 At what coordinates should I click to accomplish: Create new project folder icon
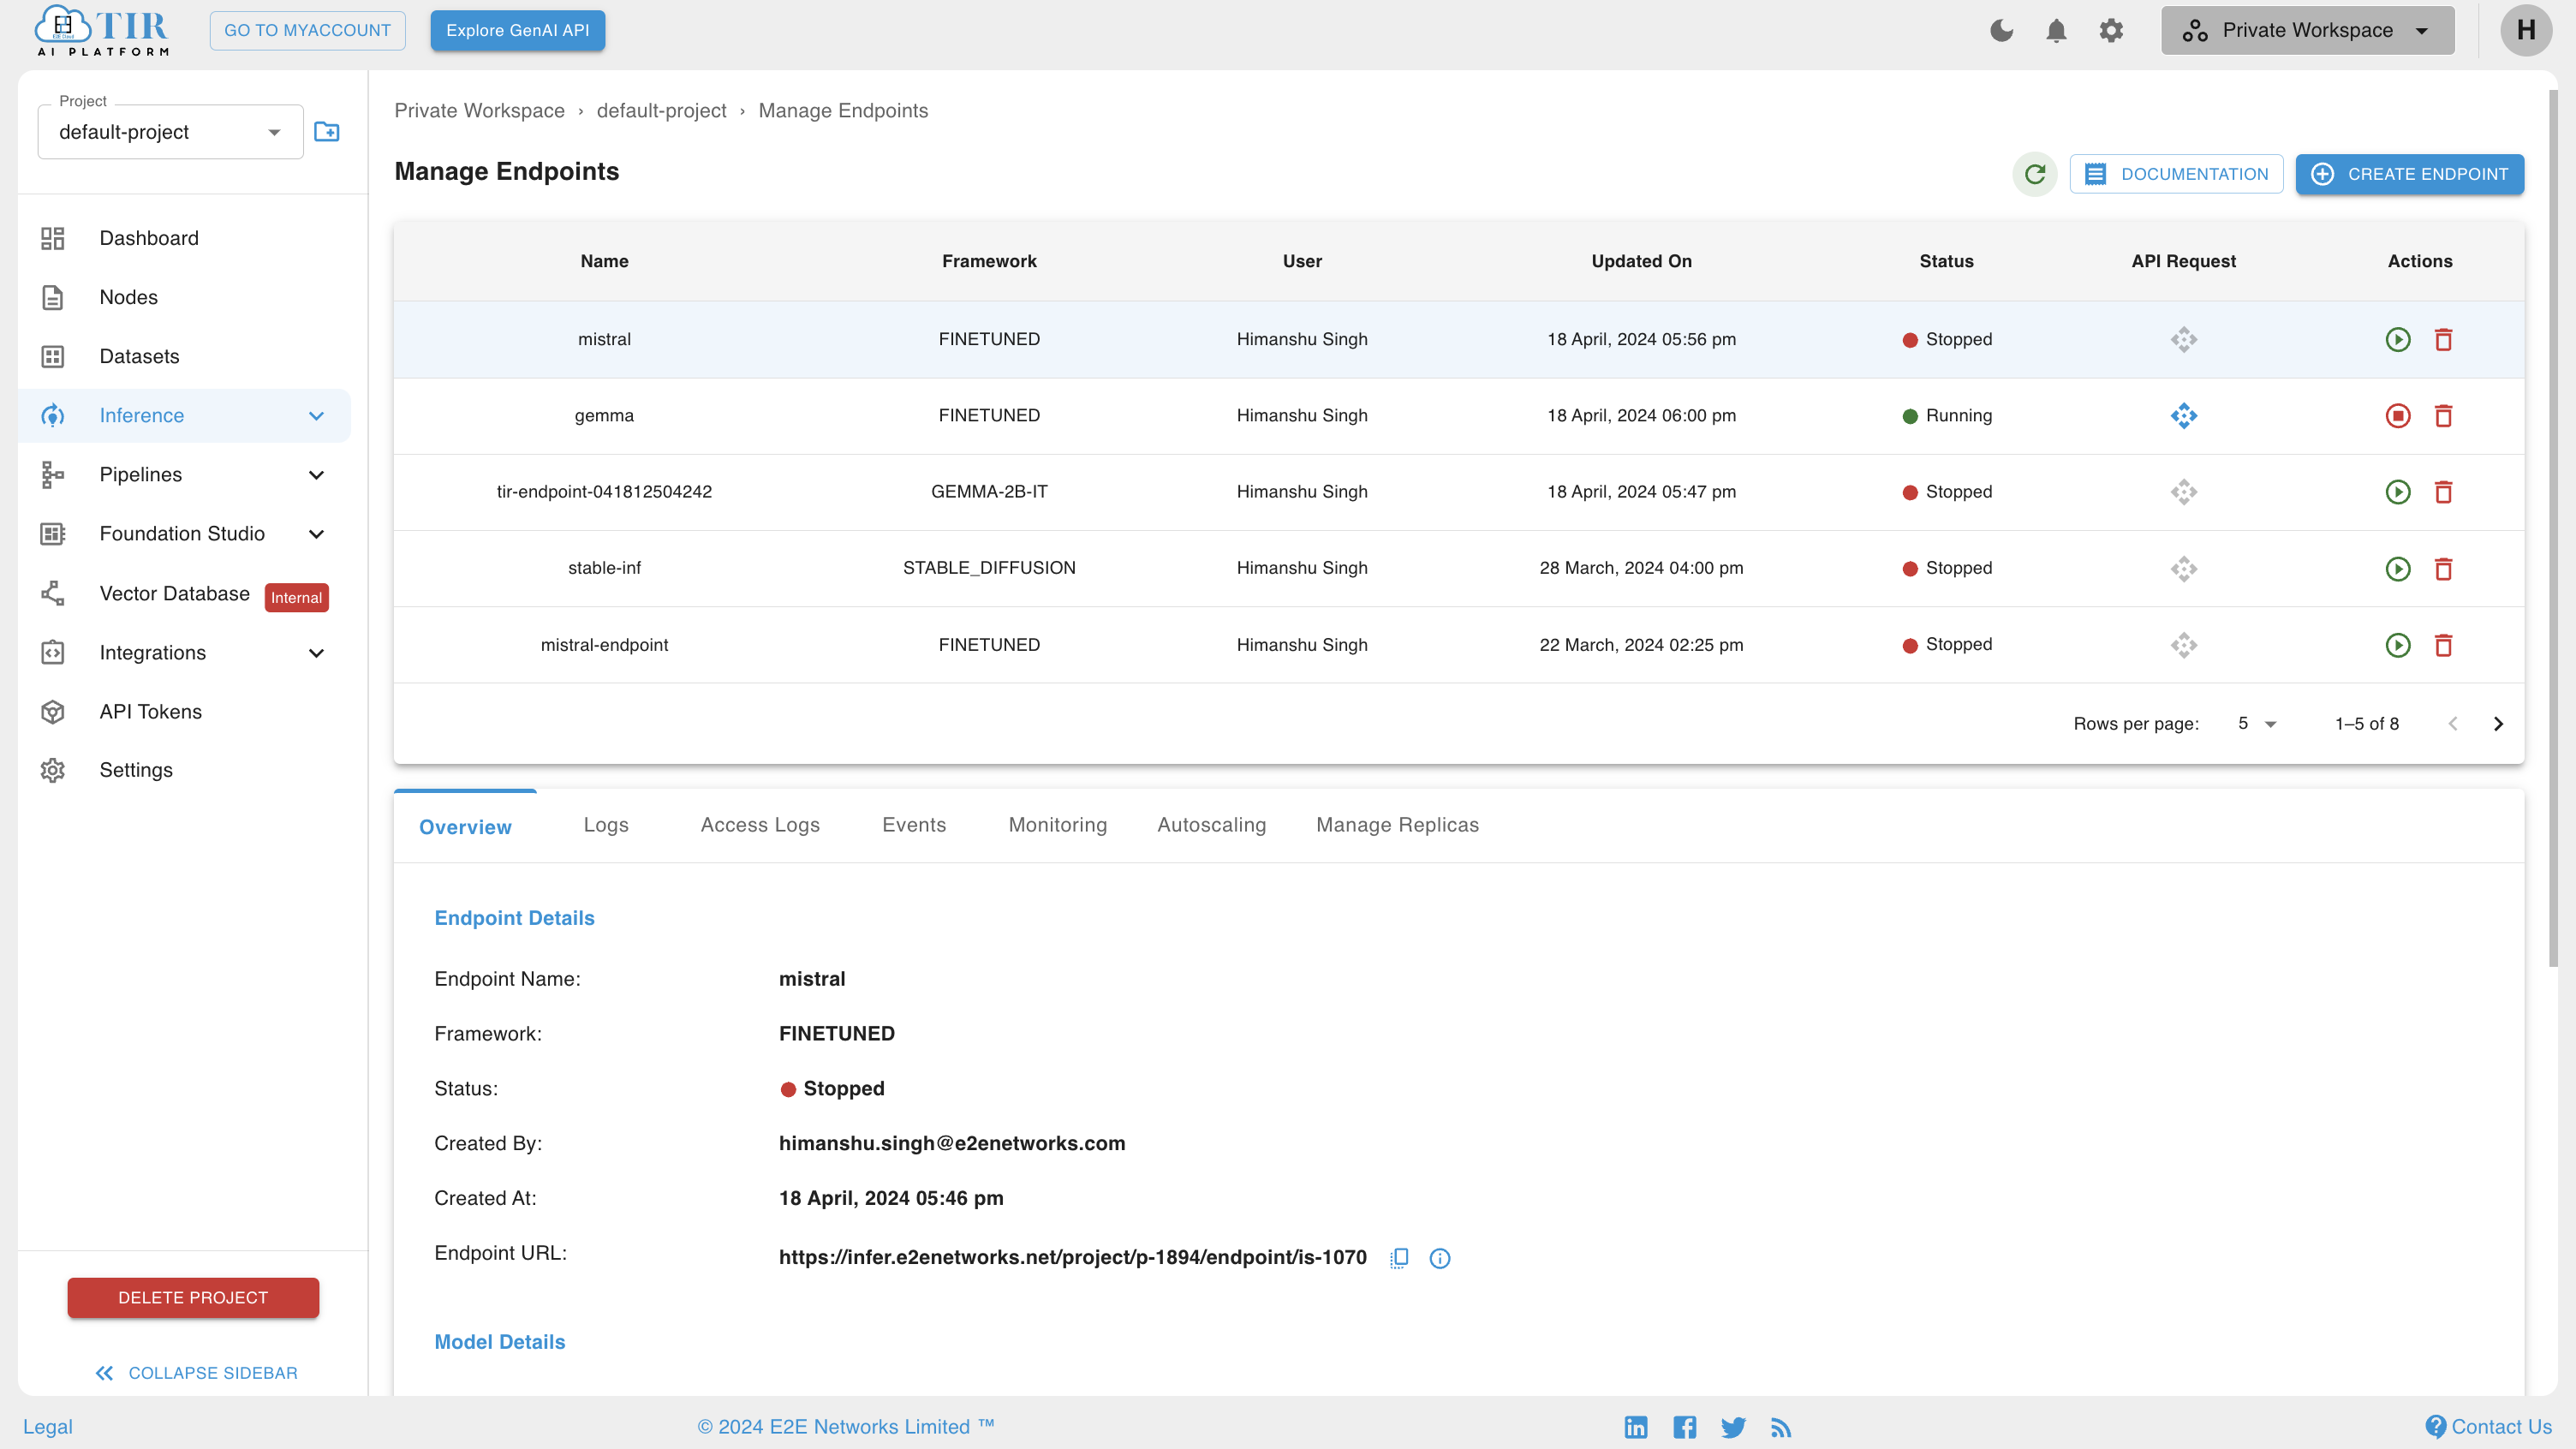tap(327, 132)
